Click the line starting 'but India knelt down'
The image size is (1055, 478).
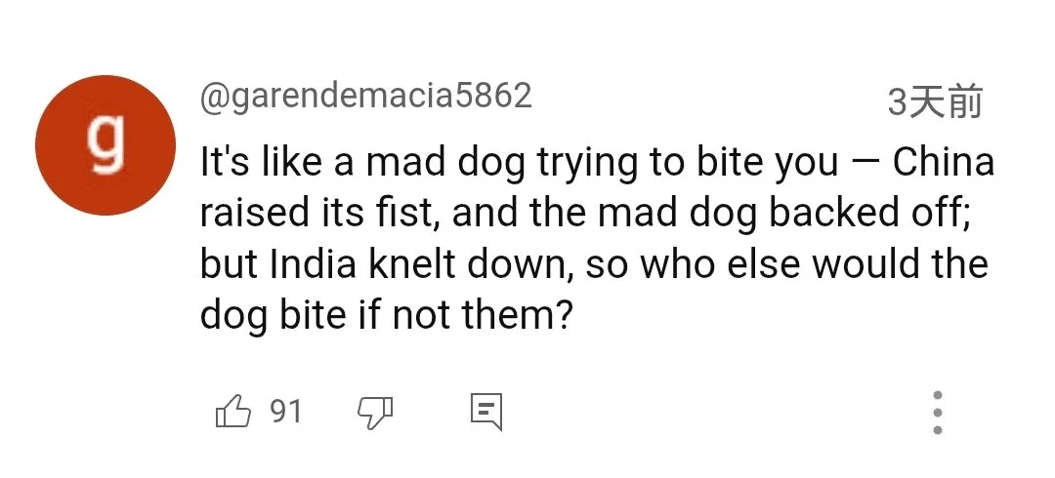(594, 263)
